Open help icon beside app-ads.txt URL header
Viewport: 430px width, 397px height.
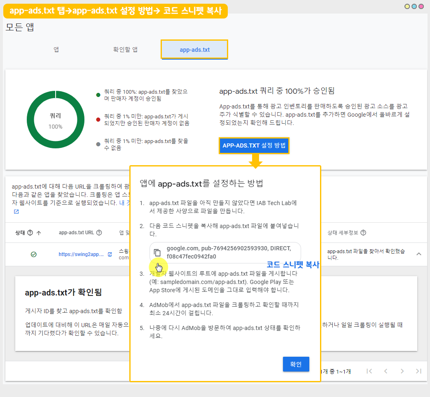coord(99,233)
